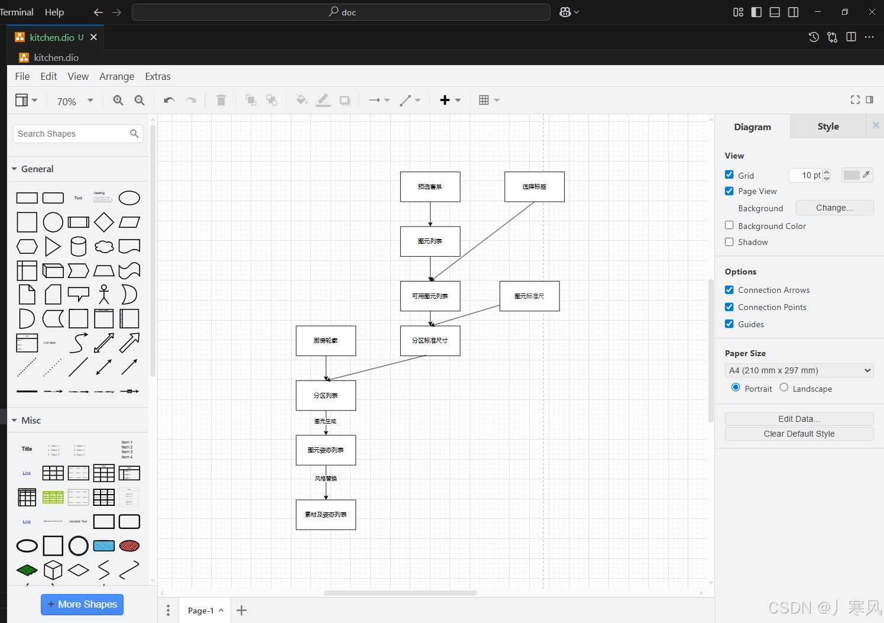The width and height of the screenshot is (884, 623).
Task: Open the Paper Size dropdown
Action: pos(799,370)
